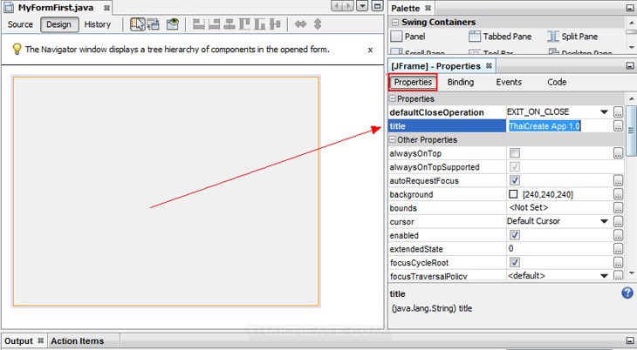Align components bottom in row
637x350 pixels.
point(260,24)
